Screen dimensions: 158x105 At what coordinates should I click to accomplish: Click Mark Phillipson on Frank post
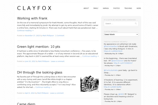pos(48,36)
